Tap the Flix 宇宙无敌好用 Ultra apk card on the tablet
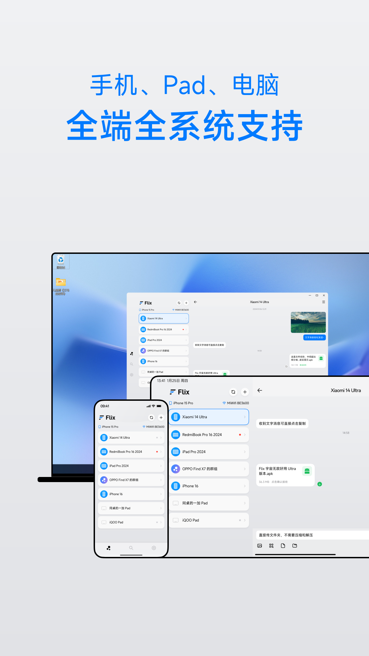Image resolution: width=369 pixels, height=656 pixels. [x=285, y=475]
